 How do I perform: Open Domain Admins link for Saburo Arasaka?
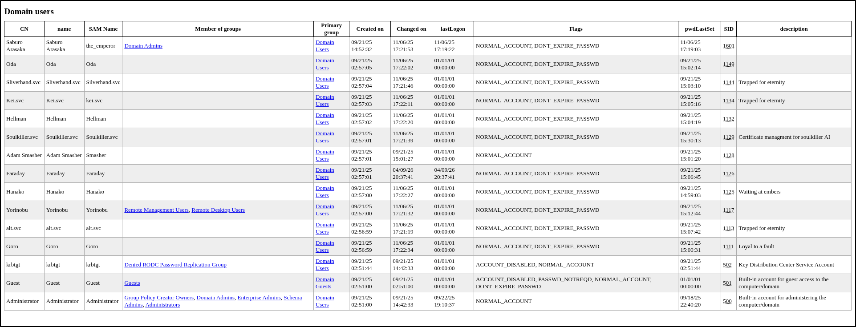143,46
